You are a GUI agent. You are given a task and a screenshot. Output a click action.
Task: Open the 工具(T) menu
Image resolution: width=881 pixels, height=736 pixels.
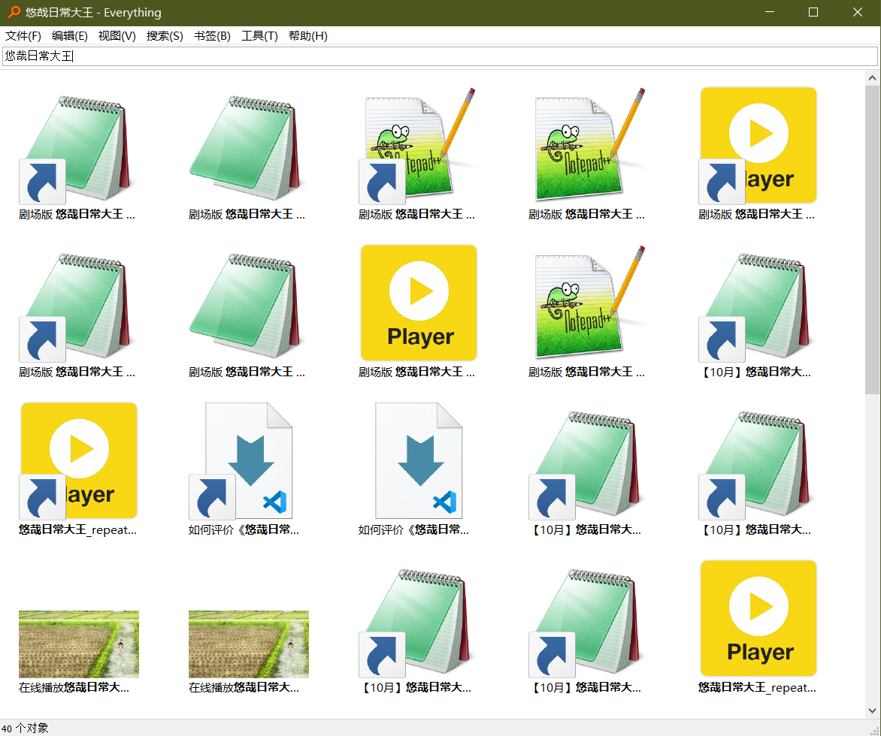point(259,36)
